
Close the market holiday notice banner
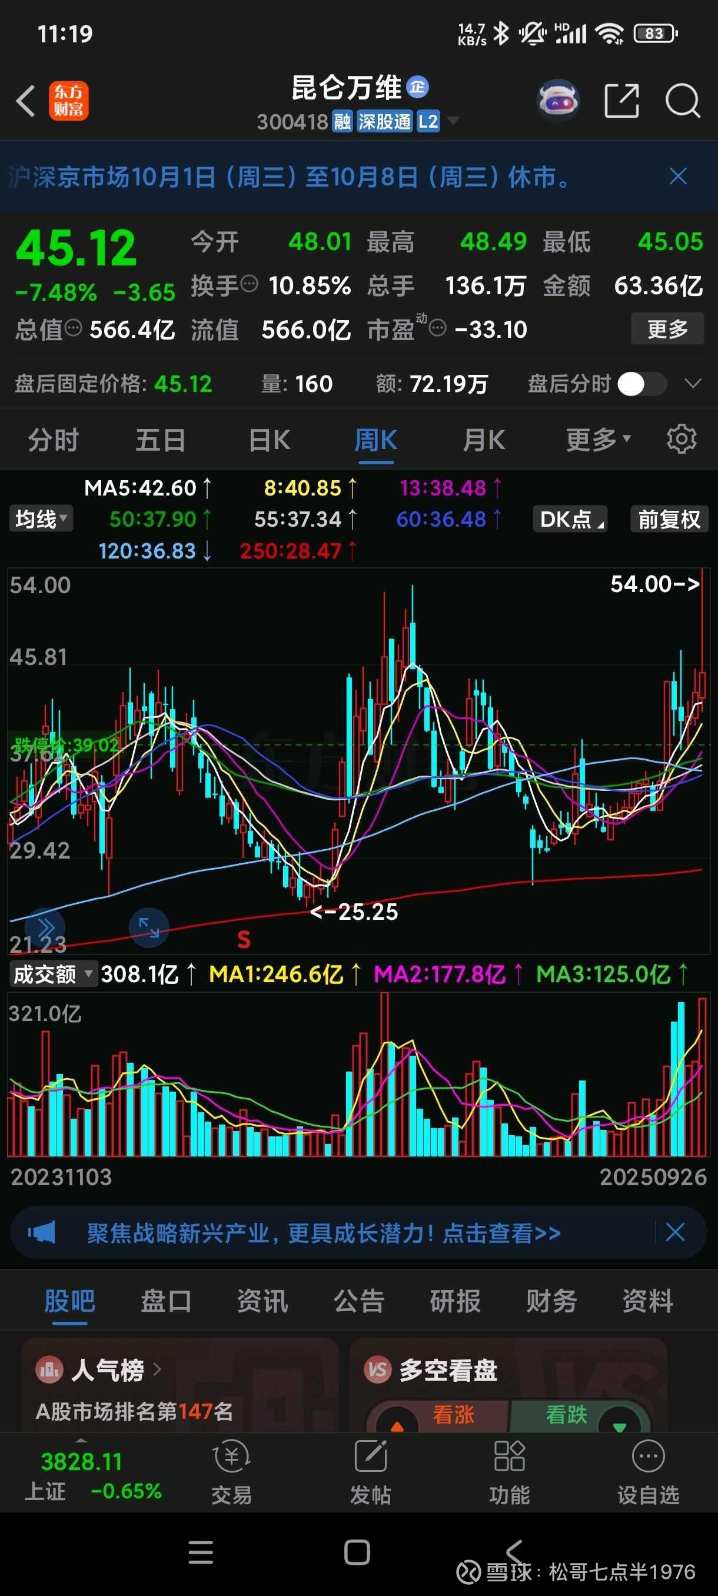(x=679, y=177)
